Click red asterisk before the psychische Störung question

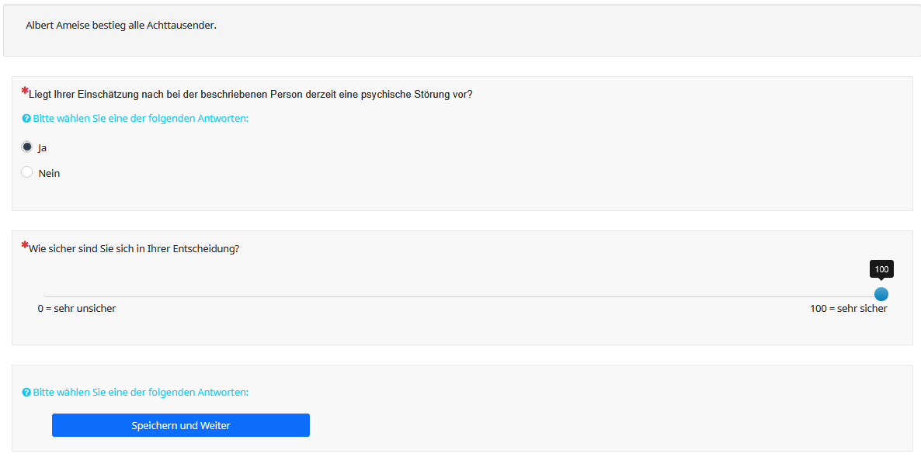pos(25,91)
